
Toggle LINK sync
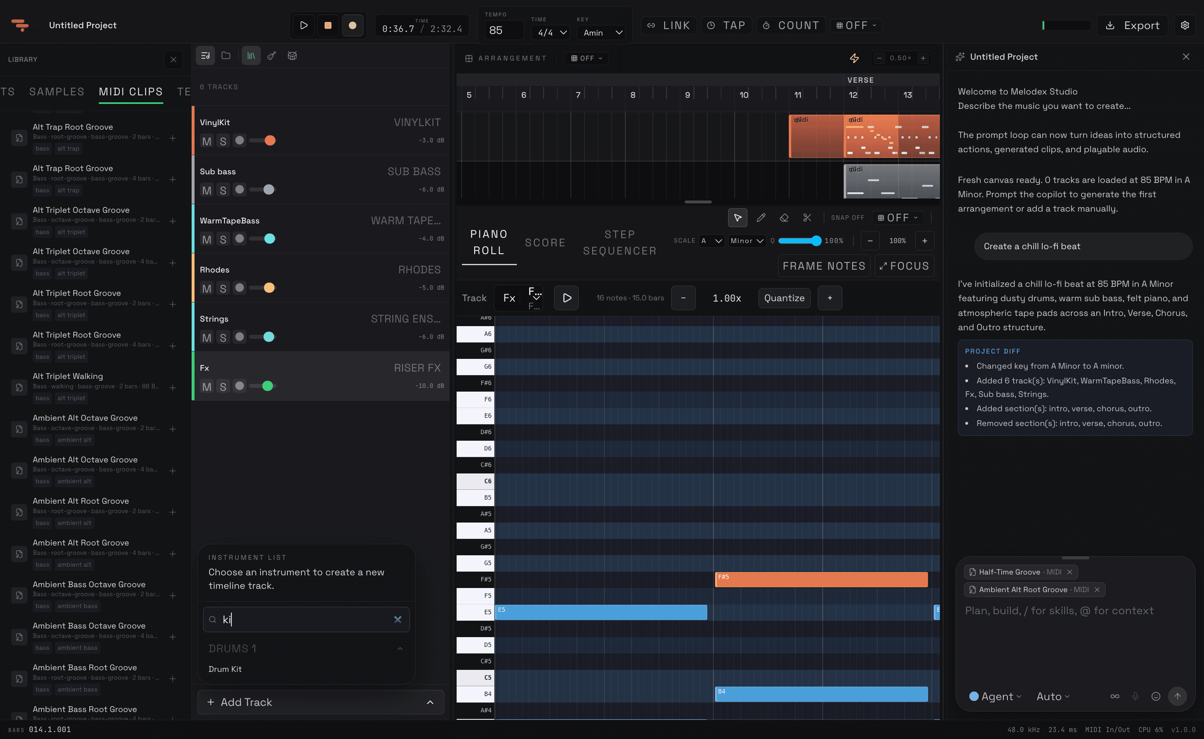668,25
